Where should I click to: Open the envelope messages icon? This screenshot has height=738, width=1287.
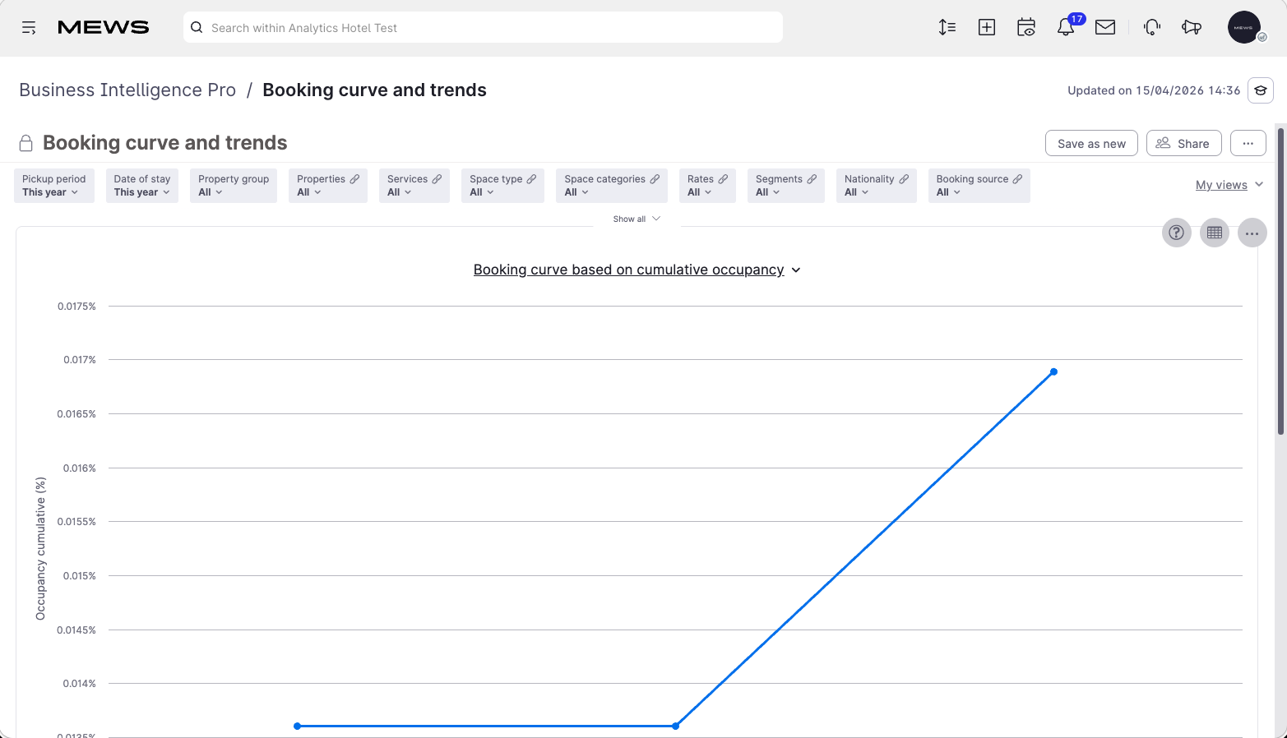(1105, 27)
